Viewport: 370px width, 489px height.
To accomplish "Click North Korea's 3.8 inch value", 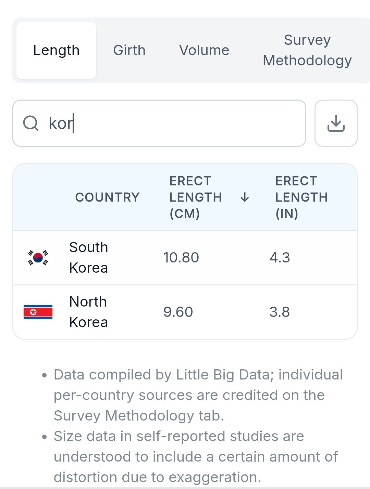I will pos(280,312).
